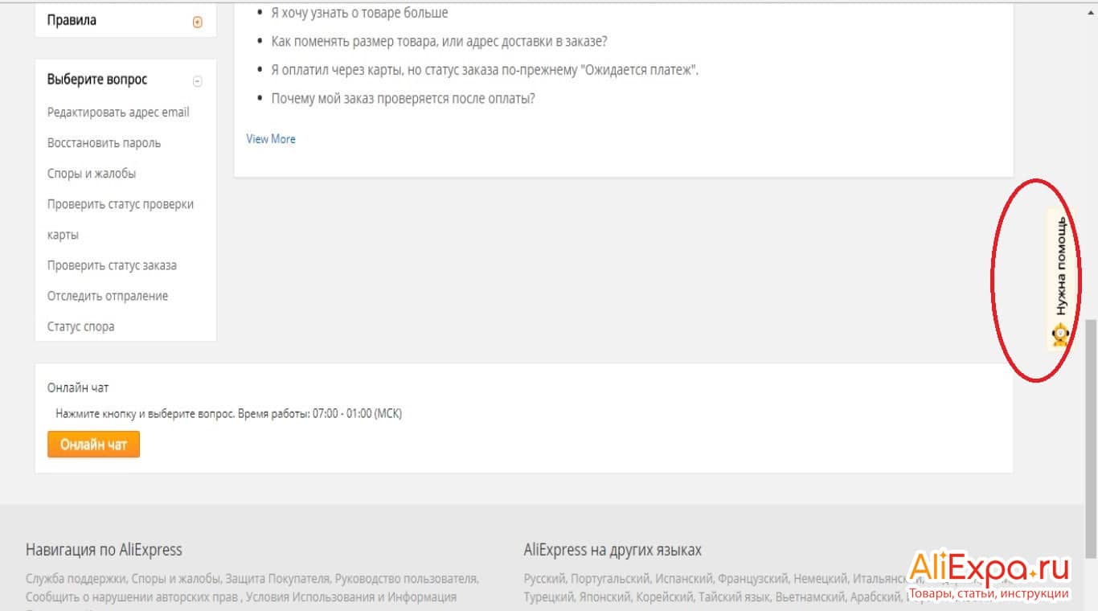The image size is (1098, 611).
Task: Open Редактировать адрес email in sidebar
Action: pos(118,113)
